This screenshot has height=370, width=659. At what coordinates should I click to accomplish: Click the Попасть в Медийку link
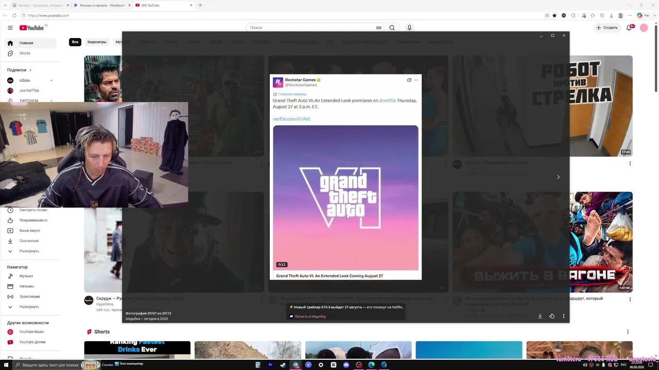click(310, 317)
